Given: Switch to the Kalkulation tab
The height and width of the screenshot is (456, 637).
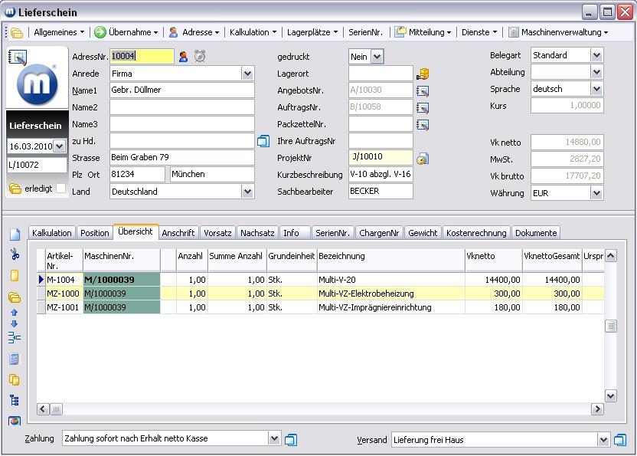Looking at the screenshot, I should pyautogui.click(x=52, y=233).
